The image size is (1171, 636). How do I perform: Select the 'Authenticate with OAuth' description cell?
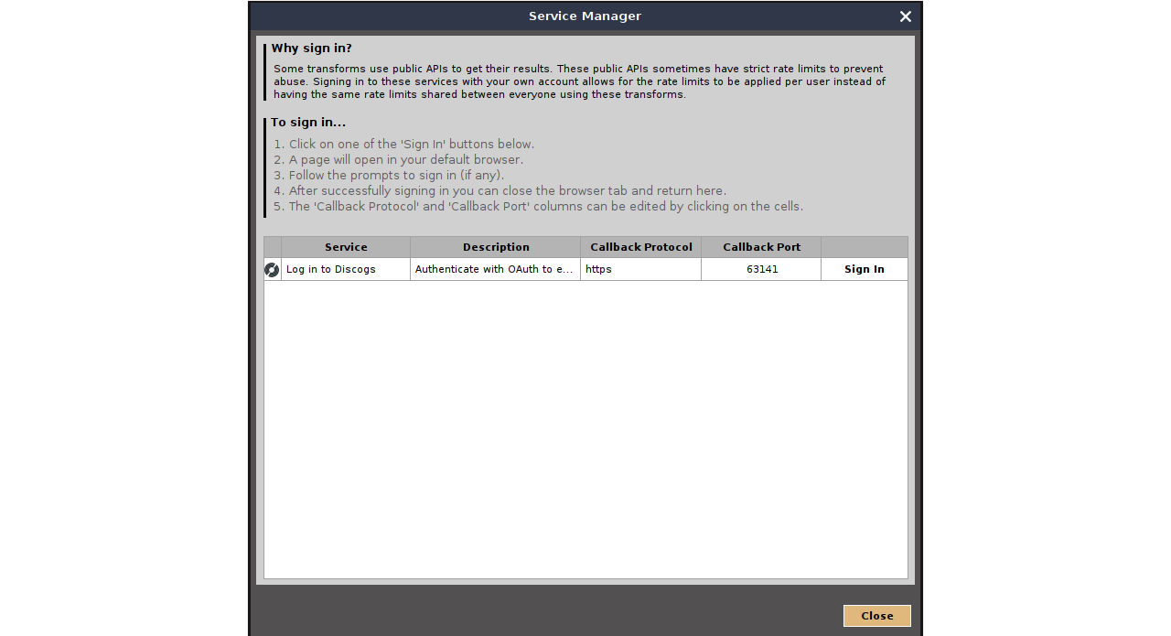[495, 269]
